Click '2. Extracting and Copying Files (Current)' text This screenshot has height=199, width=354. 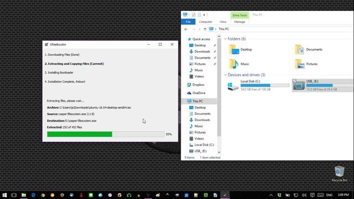tap(74, 64)
